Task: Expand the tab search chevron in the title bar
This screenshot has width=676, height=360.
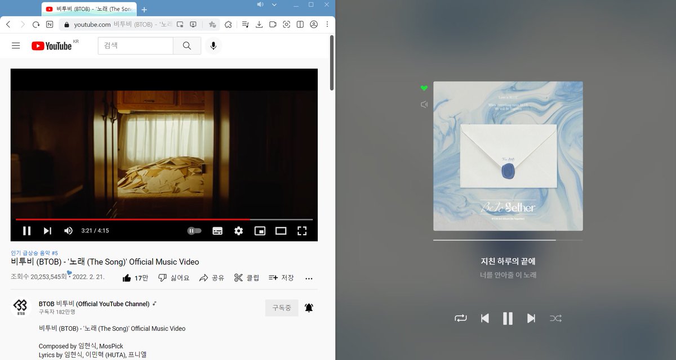Action: coord(274,4)
